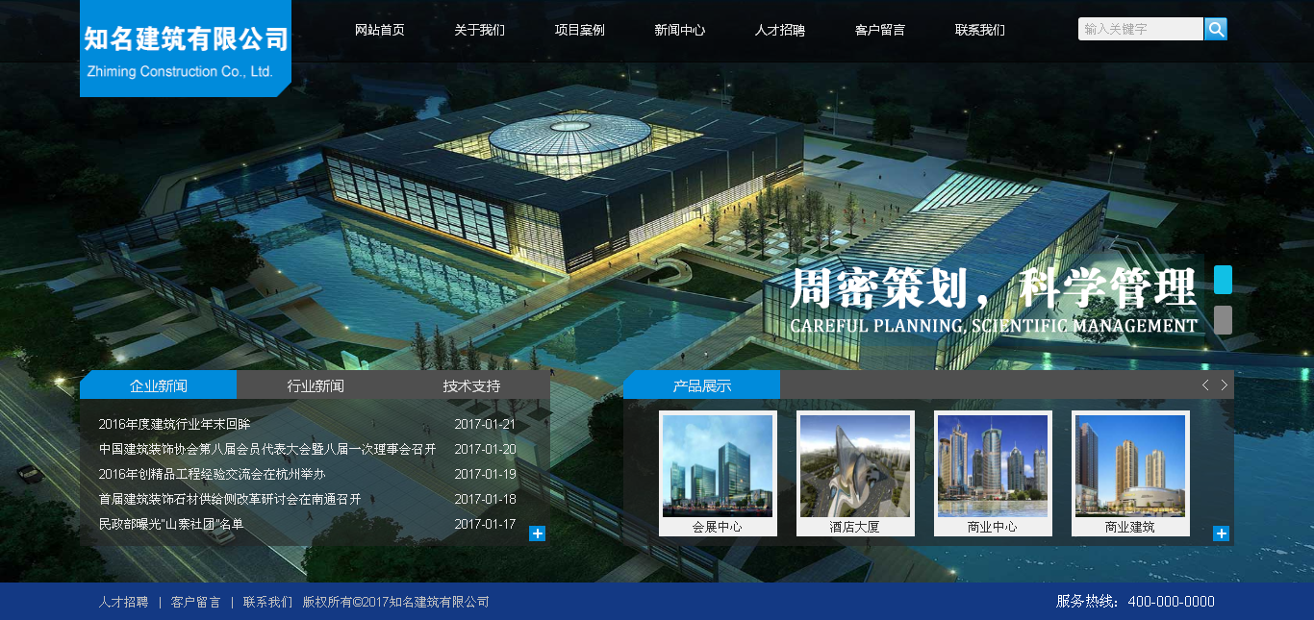This screenshot has height=620, width=1314.
Task: Read the 2016年度建筑行业年末回眸 news article
Action: click(174, 424)
